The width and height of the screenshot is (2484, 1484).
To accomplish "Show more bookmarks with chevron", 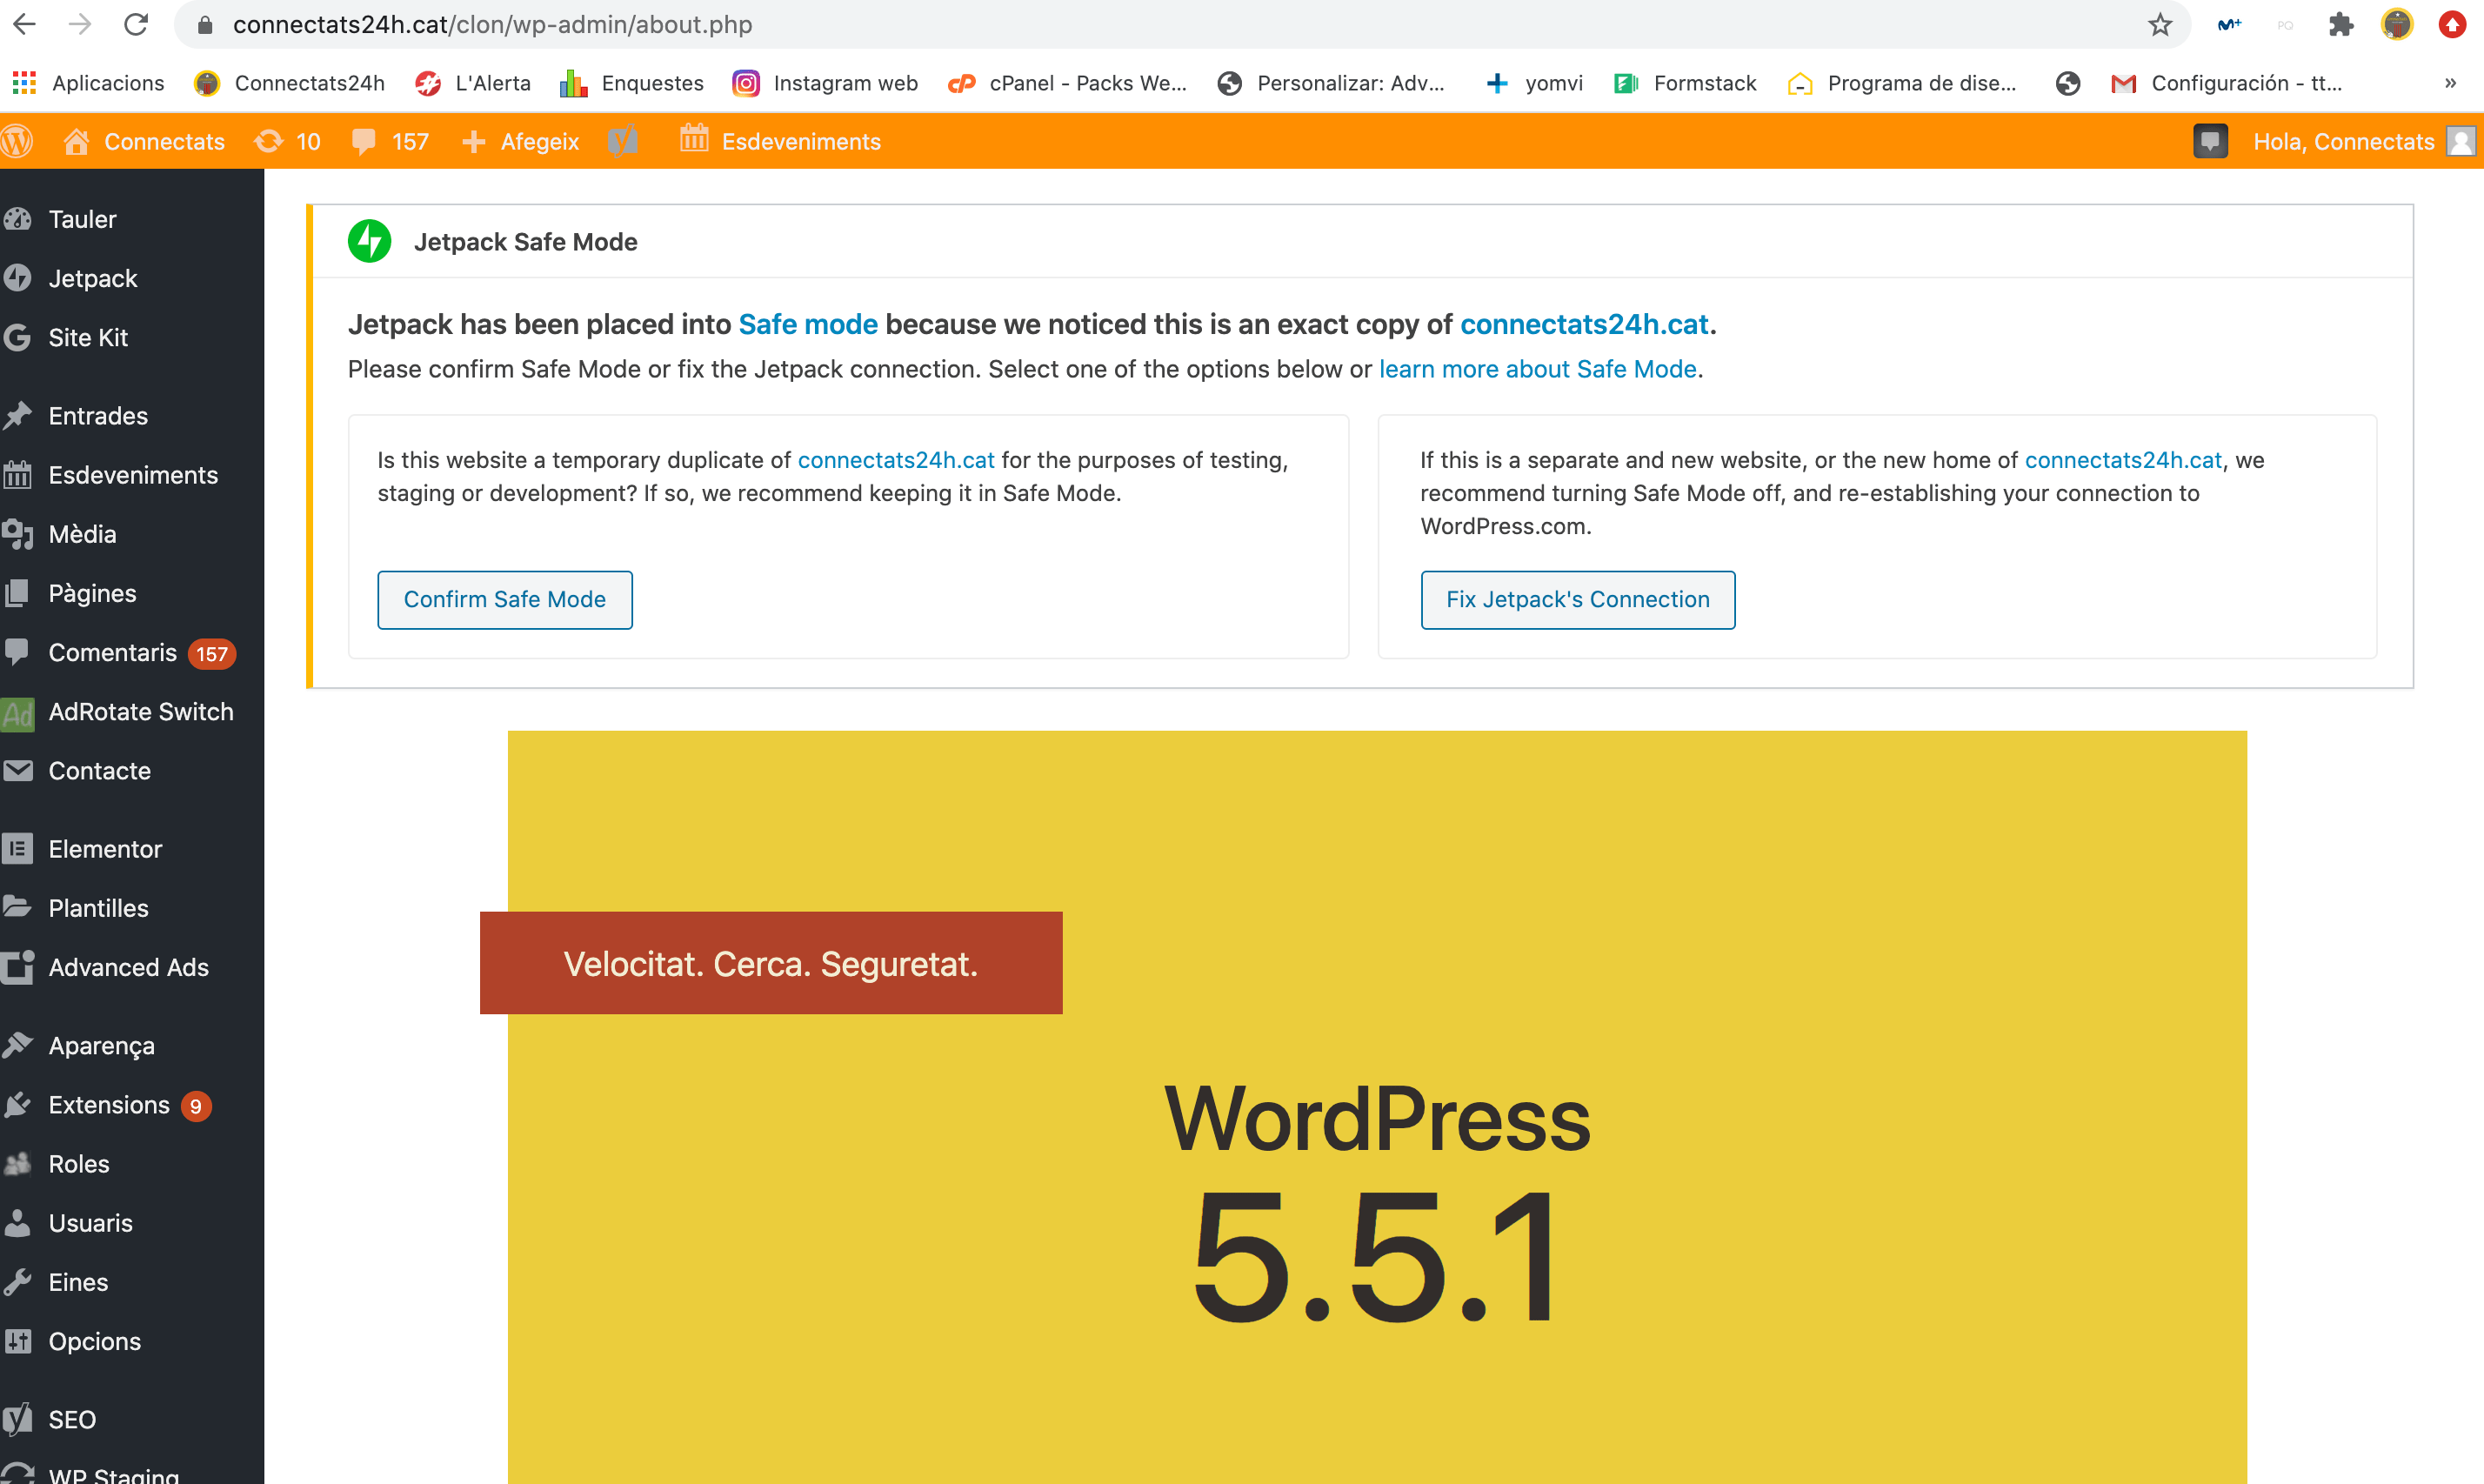I will point(2450,83).
